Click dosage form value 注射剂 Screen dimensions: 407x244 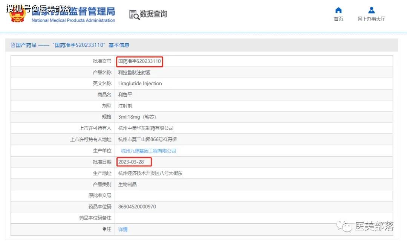click(125, 106)
